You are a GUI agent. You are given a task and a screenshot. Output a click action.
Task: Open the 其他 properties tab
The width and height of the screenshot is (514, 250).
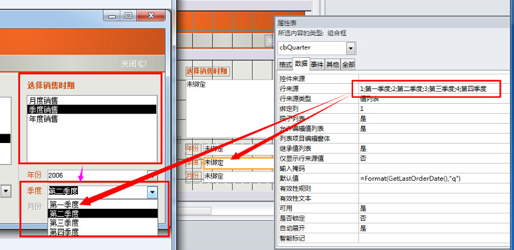[332, 64]
